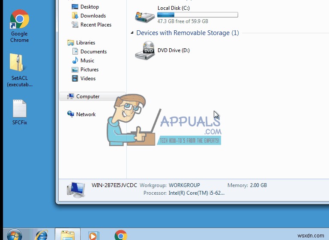329x240 pixels.
Task: Click the Recent Places icon in sidebar
Action: click(x=75, y=25)
